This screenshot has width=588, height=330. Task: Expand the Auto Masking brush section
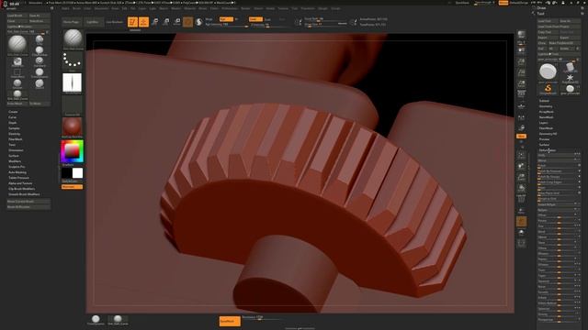click(x=17, y=172)
